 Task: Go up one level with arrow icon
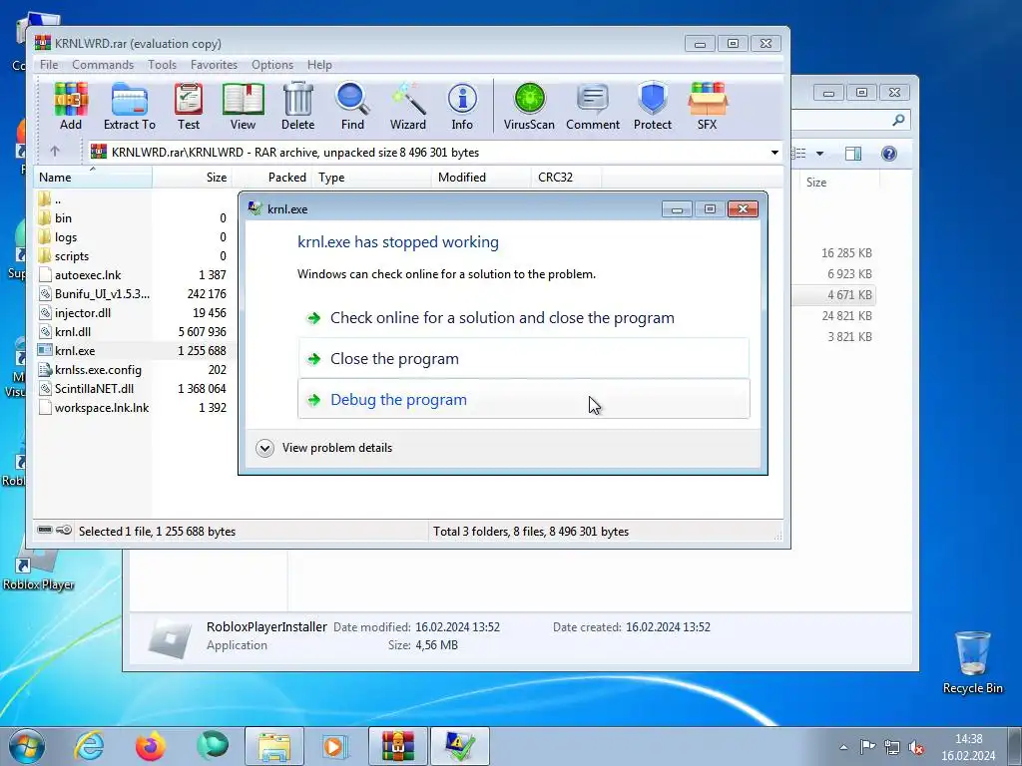click(x=55, y=152)
